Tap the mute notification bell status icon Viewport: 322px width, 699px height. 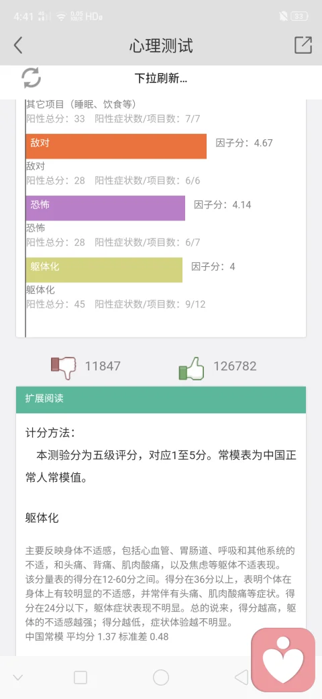[283, 17]
